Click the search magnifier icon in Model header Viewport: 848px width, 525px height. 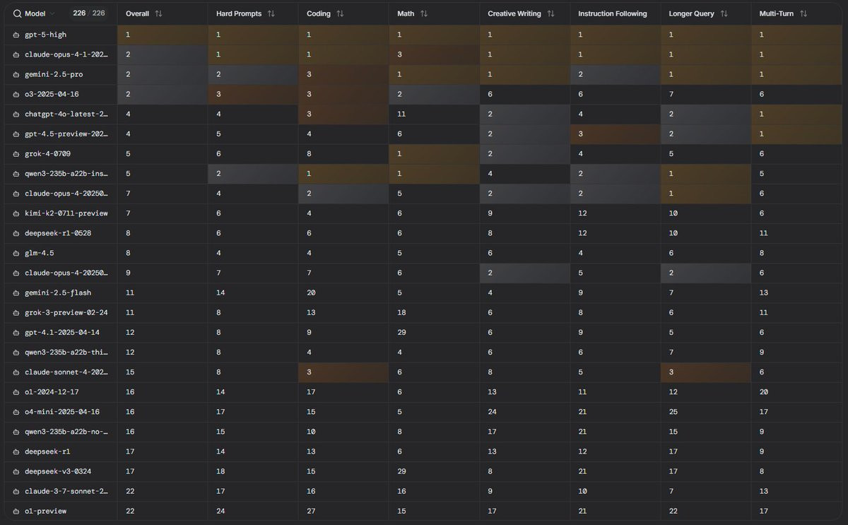coord(17,13)
